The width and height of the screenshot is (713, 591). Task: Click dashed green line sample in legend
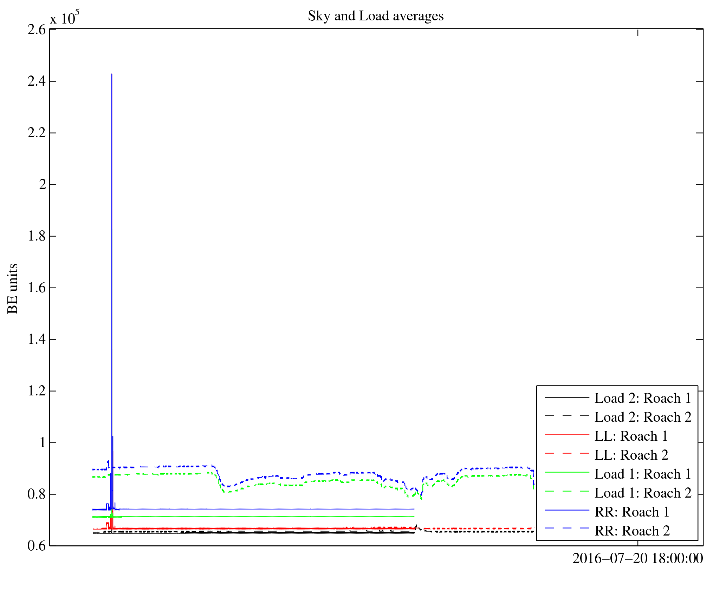click(x=567, y=491)
